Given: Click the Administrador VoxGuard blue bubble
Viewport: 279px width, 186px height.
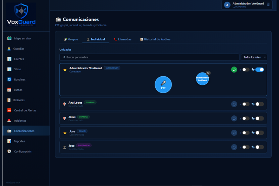Looking at the screenshot, I should (x=202, y=79).
